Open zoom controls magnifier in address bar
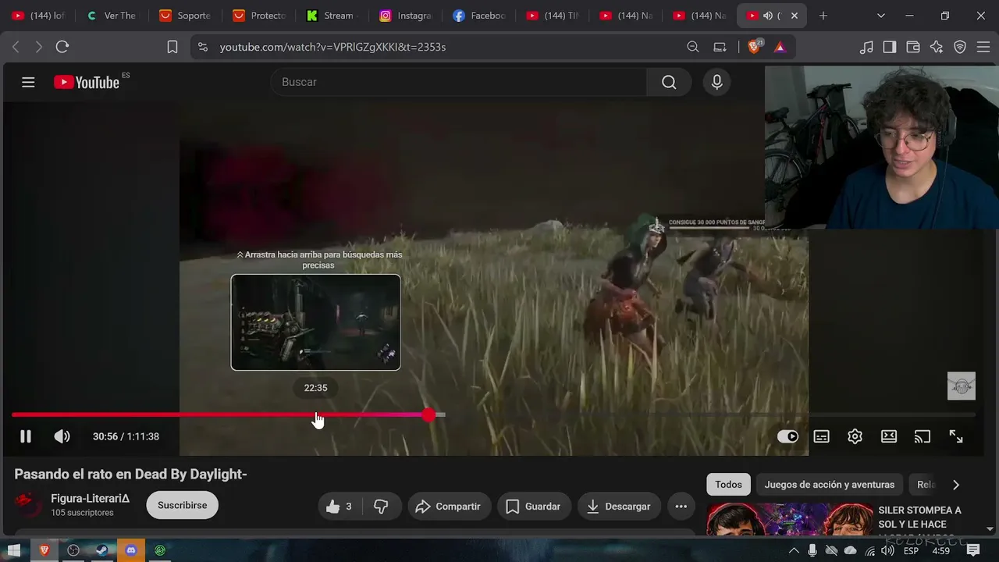The image size is (999, 562). (693, 47)
